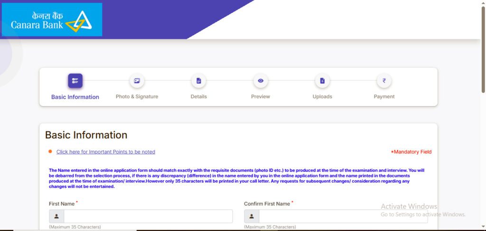
Task: Click the Preview eye step icon
Action: 260,81
